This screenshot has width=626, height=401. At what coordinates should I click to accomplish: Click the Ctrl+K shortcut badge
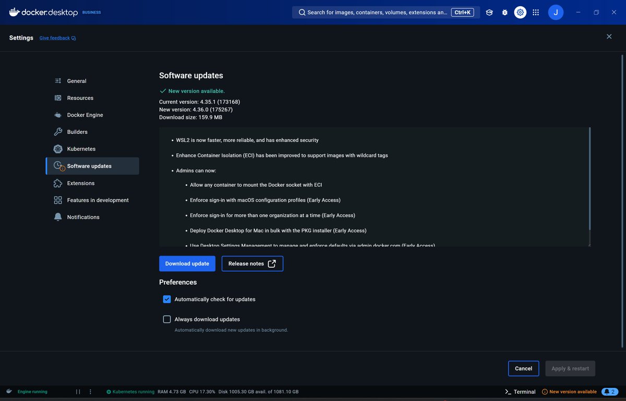click(x=463, y=12)
